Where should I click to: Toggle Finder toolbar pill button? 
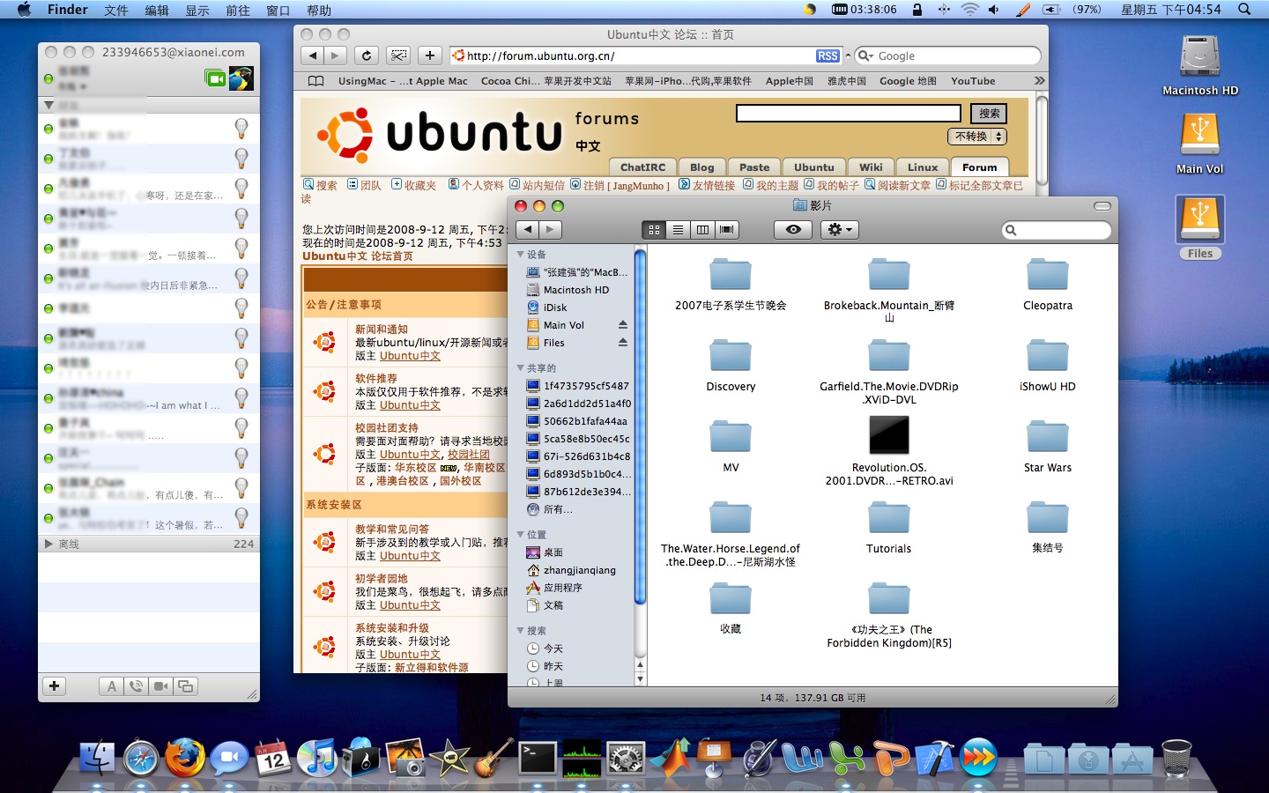coord(1102,205)
